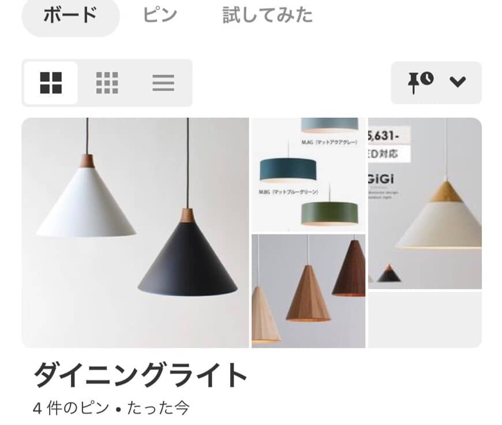Open the colored drum pendant lamps image
This screenshot has height=425, width=502.
click(308, 174)
